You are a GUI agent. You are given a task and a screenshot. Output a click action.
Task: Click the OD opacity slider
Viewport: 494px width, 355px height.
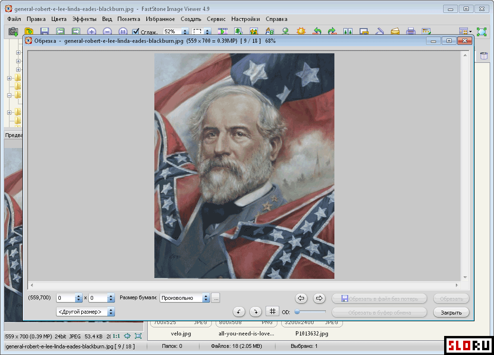pos(310,312)
